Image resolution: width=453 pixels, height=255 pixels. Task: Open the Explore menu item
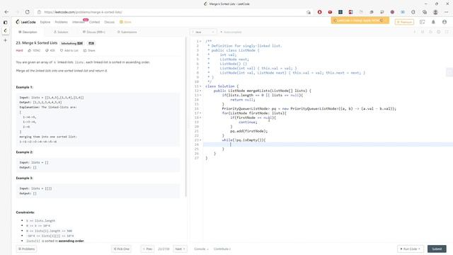click(45, 22)
